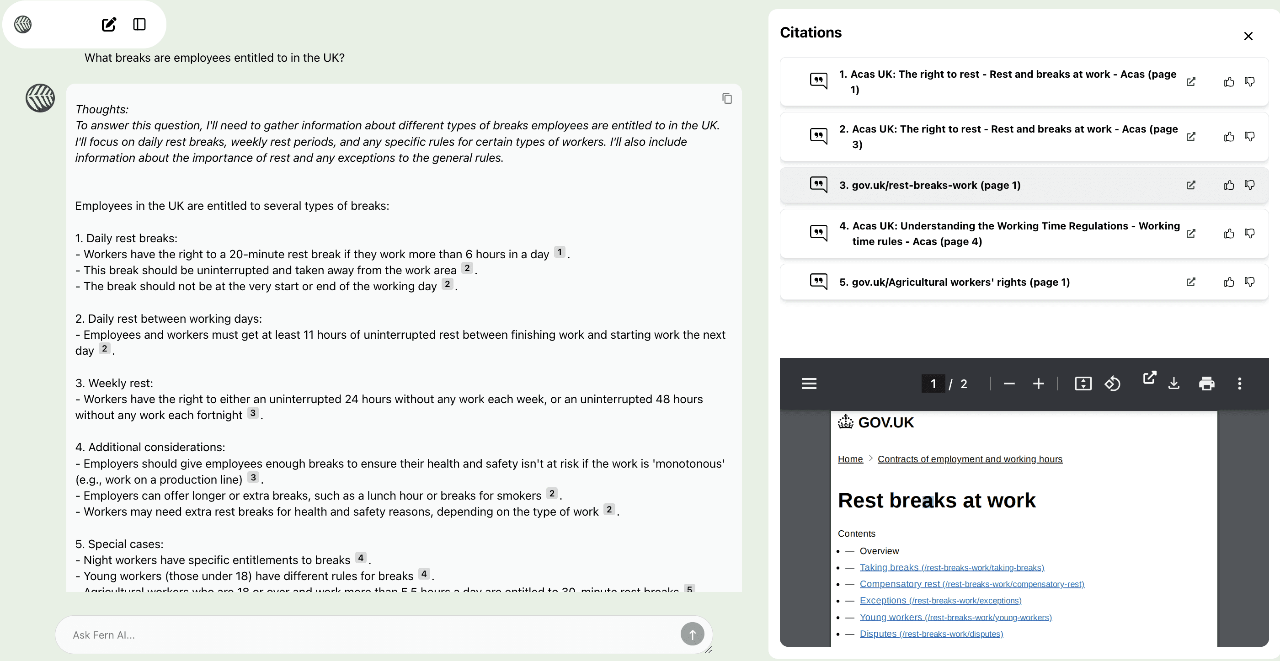Click the PDF page number box
Image resolution: width=1280 pixels, height=661 pixels.
click(933, 384)
